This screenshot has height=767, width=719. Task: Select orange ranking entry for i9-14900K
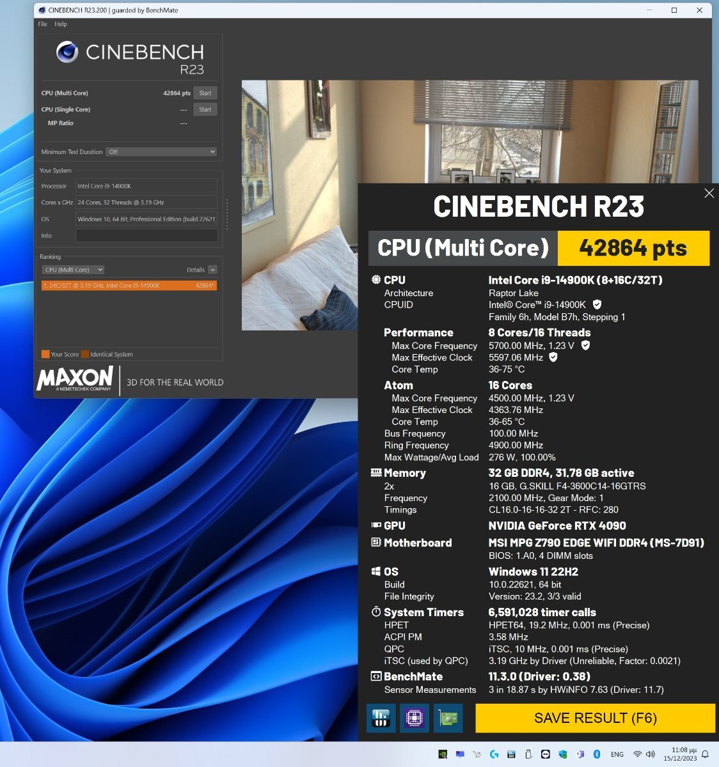point(129,286)
